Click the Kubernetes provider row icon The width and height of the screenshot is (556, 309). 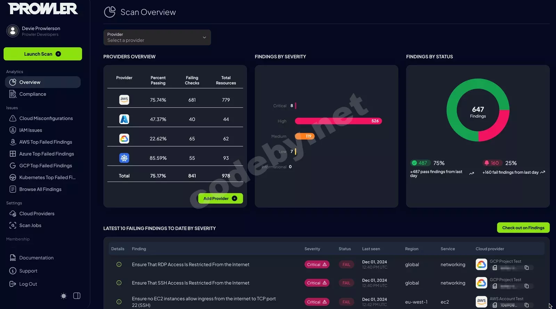tap(124, 158)
